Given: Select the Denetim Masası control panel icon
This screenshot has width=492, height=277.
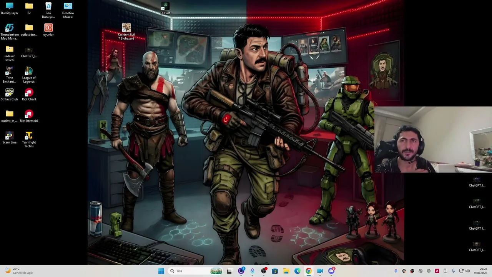Looking at the screenshot, I should 68,10.
